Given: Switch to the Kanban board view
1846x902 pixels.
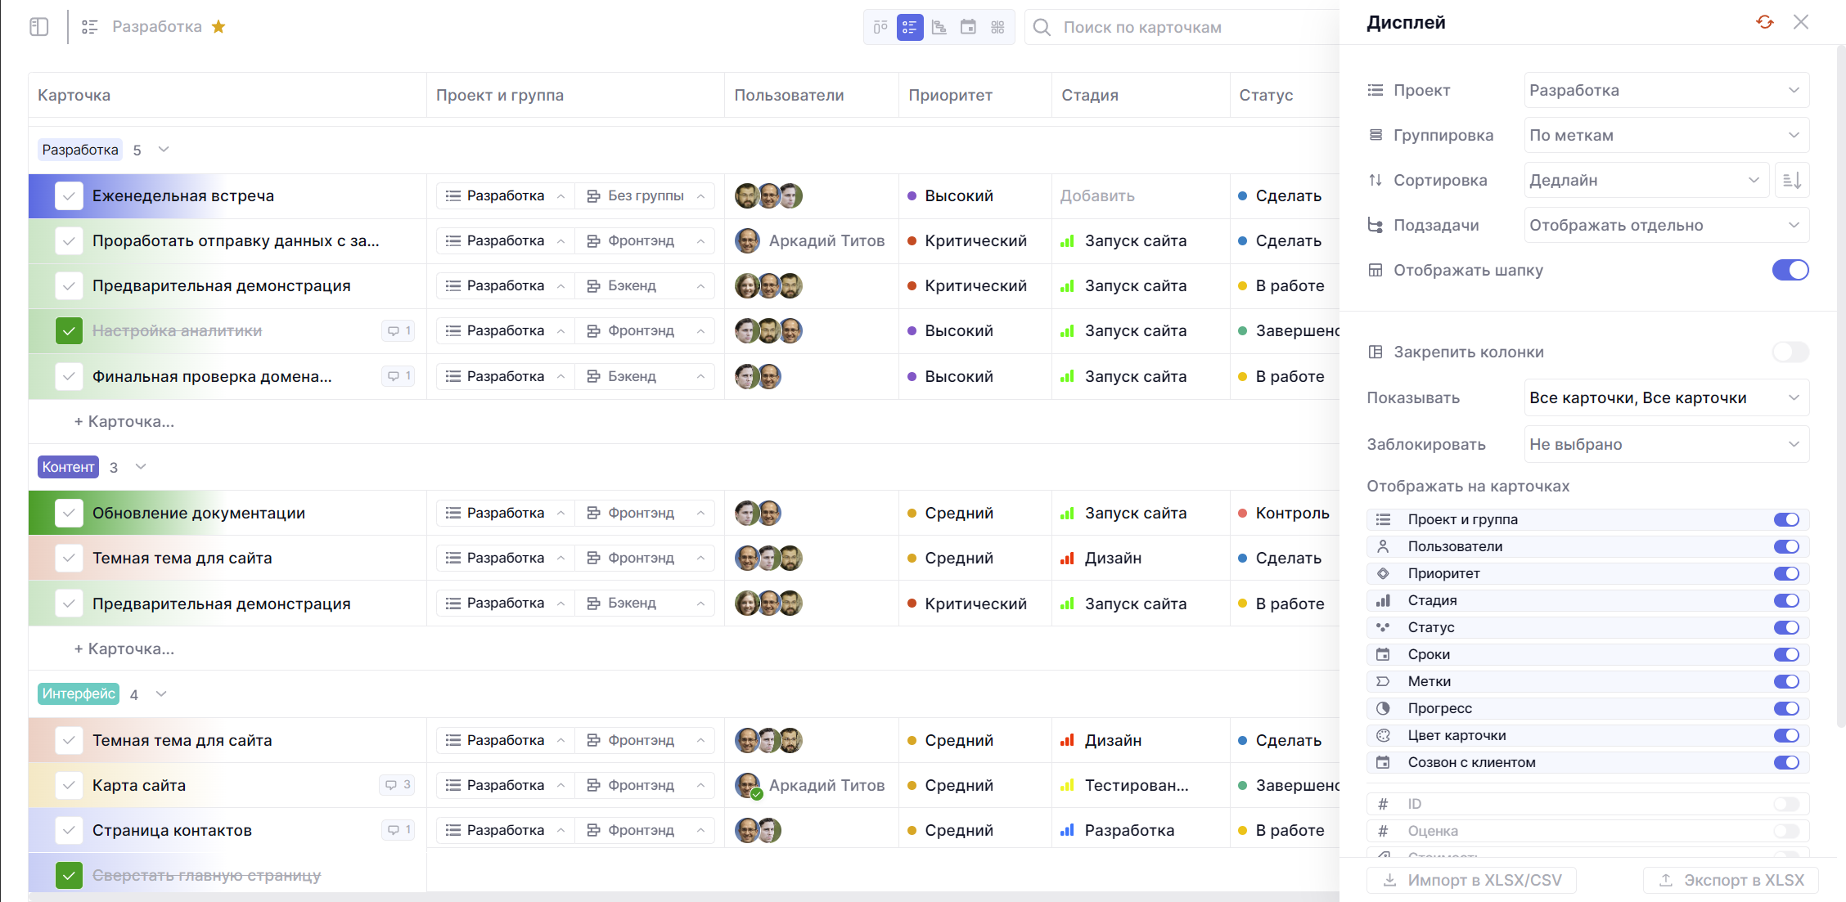Looking at the screenshot, I should 880,27.
